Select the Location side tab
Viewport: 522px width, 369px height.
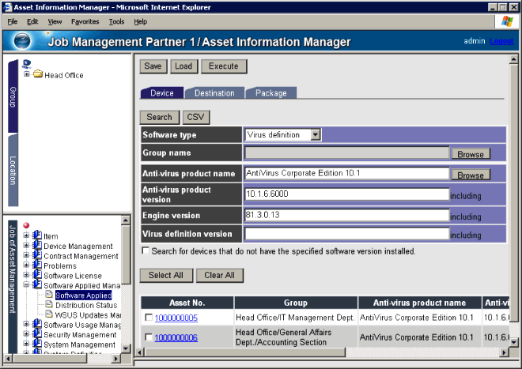pos(13,171)
